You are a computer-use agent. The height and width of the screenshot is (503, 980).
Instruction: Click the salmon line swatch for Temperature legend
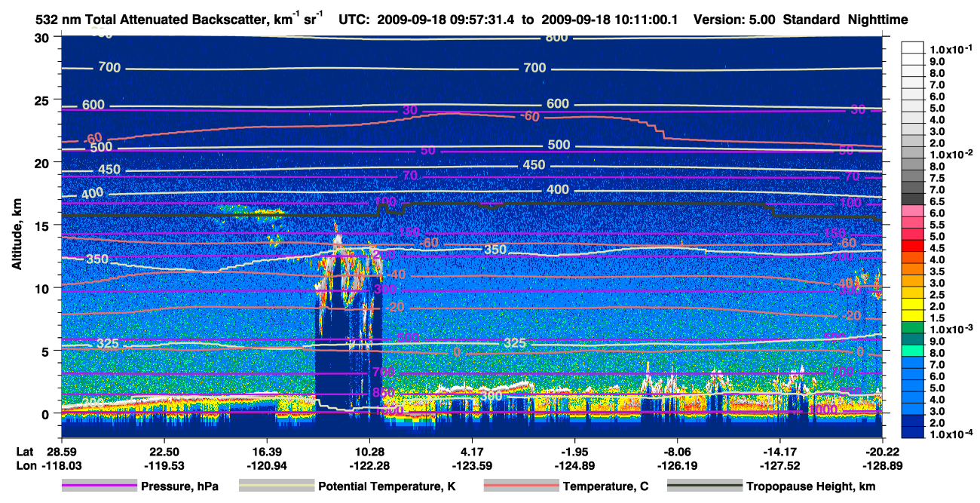click(520, 486)
